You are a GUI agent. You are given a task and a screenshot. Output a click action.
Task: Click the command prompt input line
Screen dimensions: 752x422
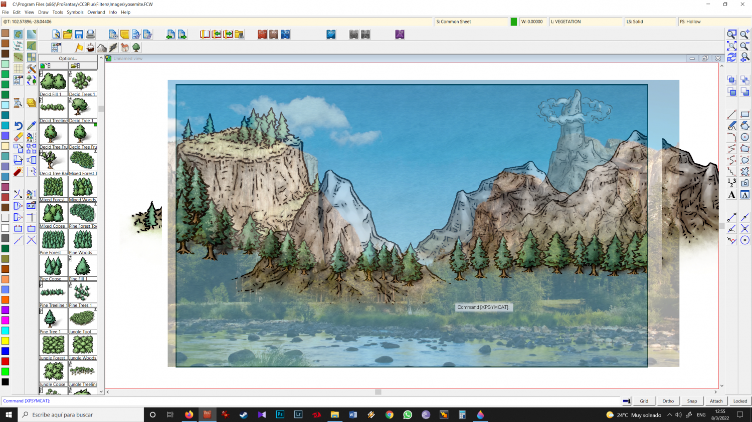click(311, 401)
